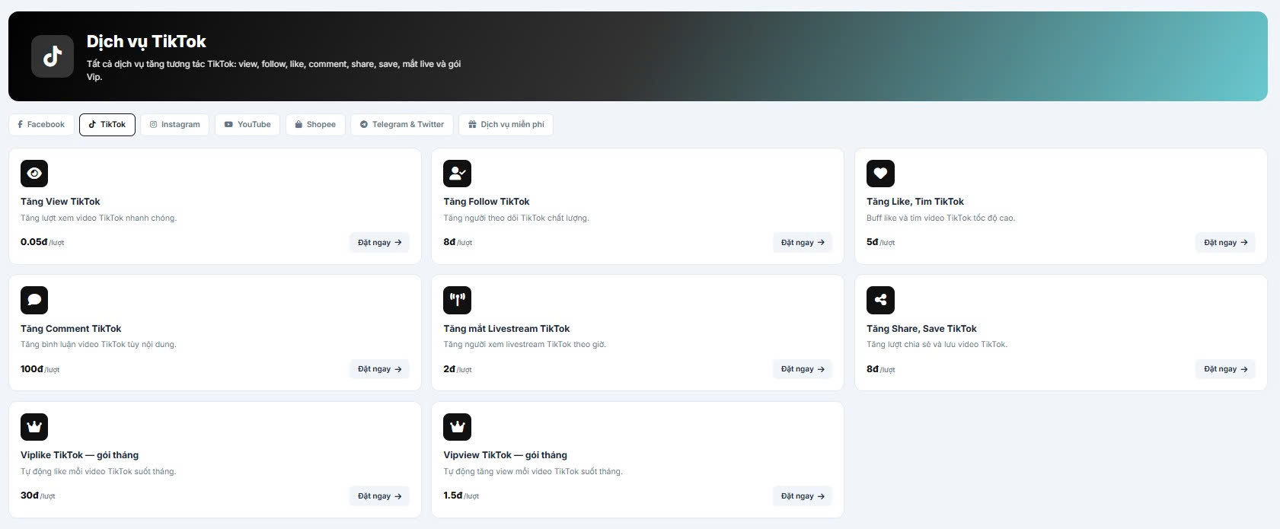Click the share icon on Tăng Share, Save TikTok card
The image size is (1280, 529).
click(880, 300)
